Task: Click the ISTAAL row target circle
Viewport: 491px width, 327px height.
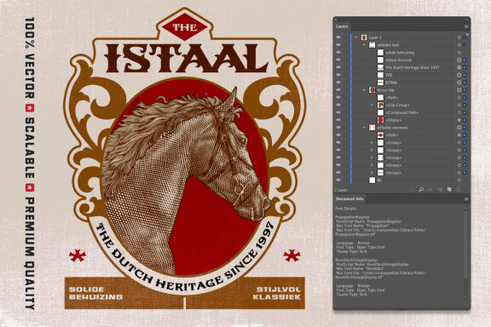Action: pyautogui.click(x=459, y=83)
